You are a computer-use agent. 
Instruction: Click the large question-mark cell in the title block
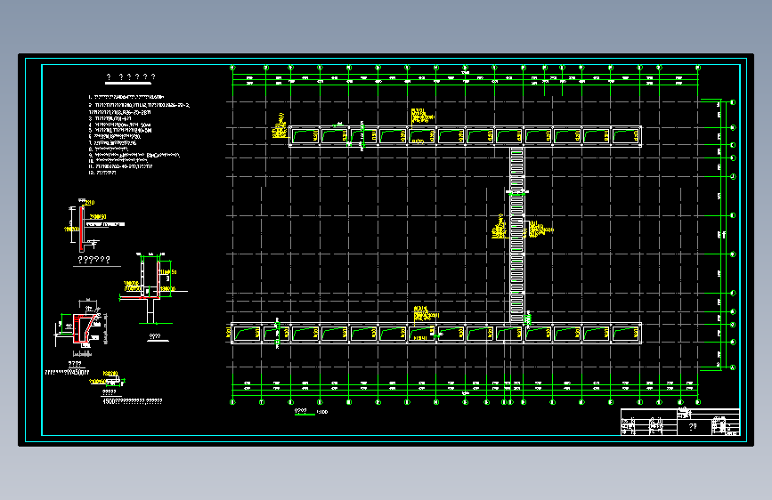[693, 427]
